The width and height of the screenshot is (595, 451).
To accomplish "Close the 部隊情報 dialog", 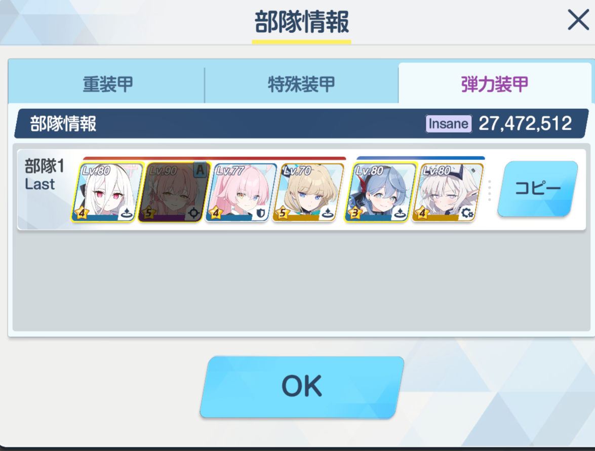I will [x=578, y=20].
